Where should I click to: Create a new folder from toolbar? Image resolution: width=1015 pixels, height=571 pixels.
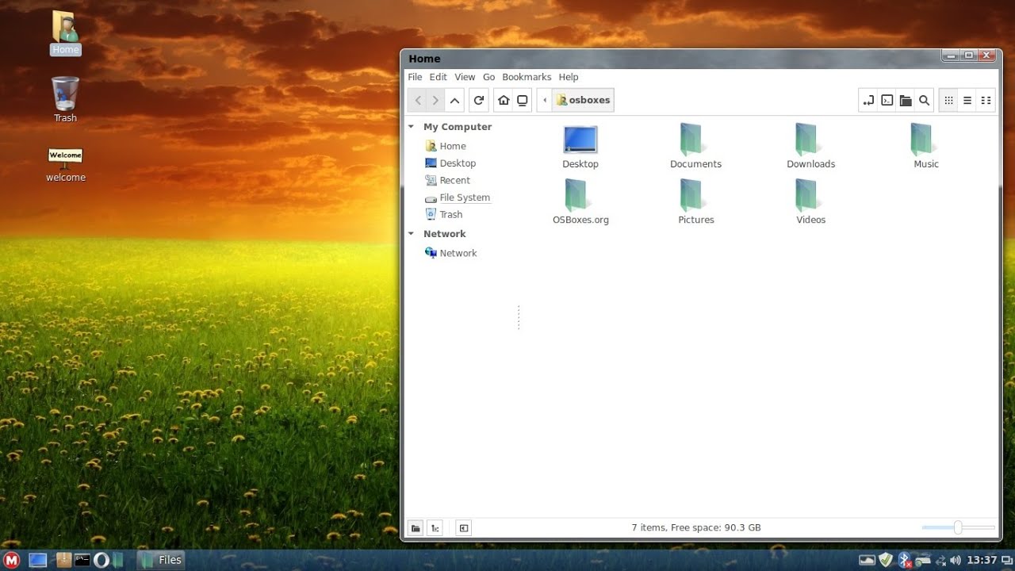pos(906,101)
